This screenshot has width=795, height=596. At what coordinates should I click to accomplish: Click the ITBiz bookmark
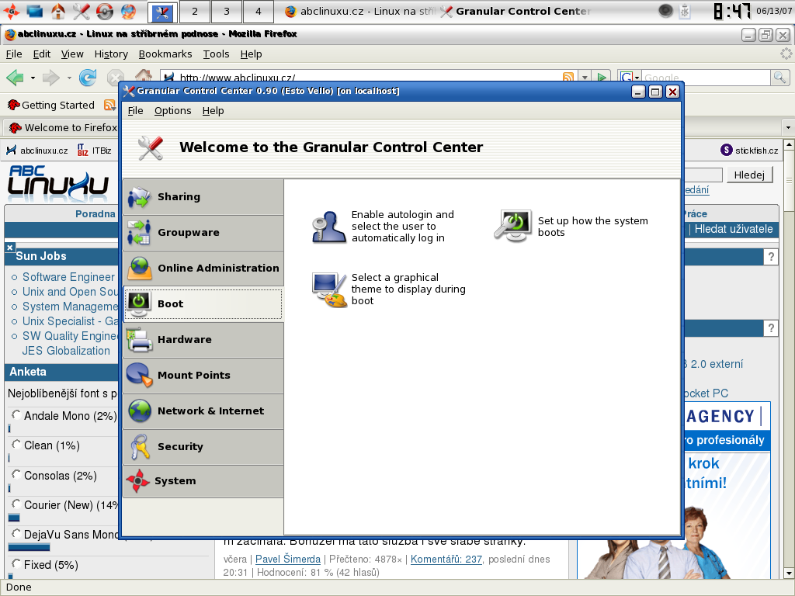[x=94, y=151]
